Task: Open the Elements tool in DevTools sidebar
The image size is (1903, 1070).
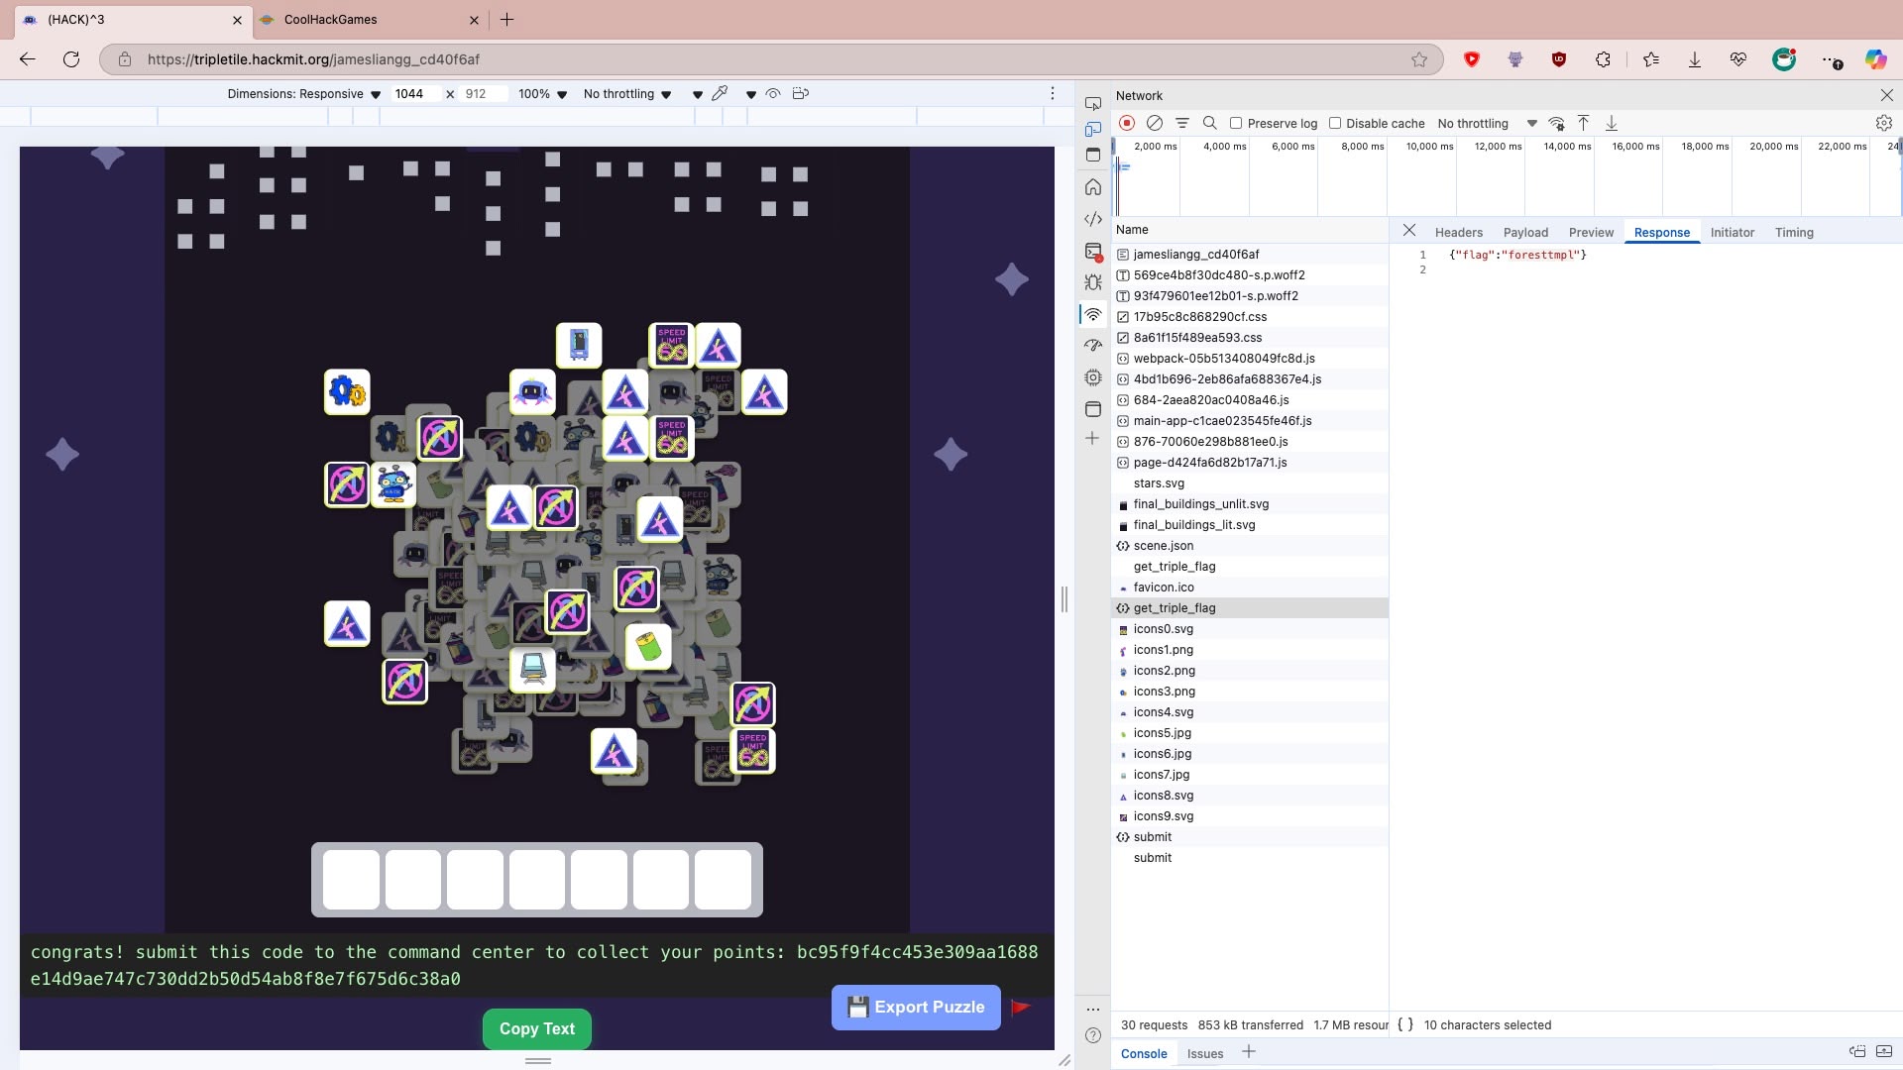Action: pos(1093,219)
